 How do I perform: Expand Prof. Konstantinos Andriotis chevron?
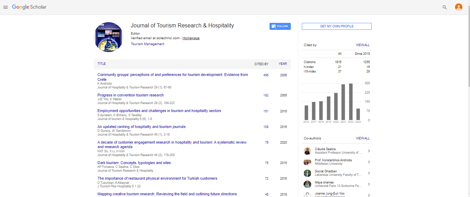point(369,162)
